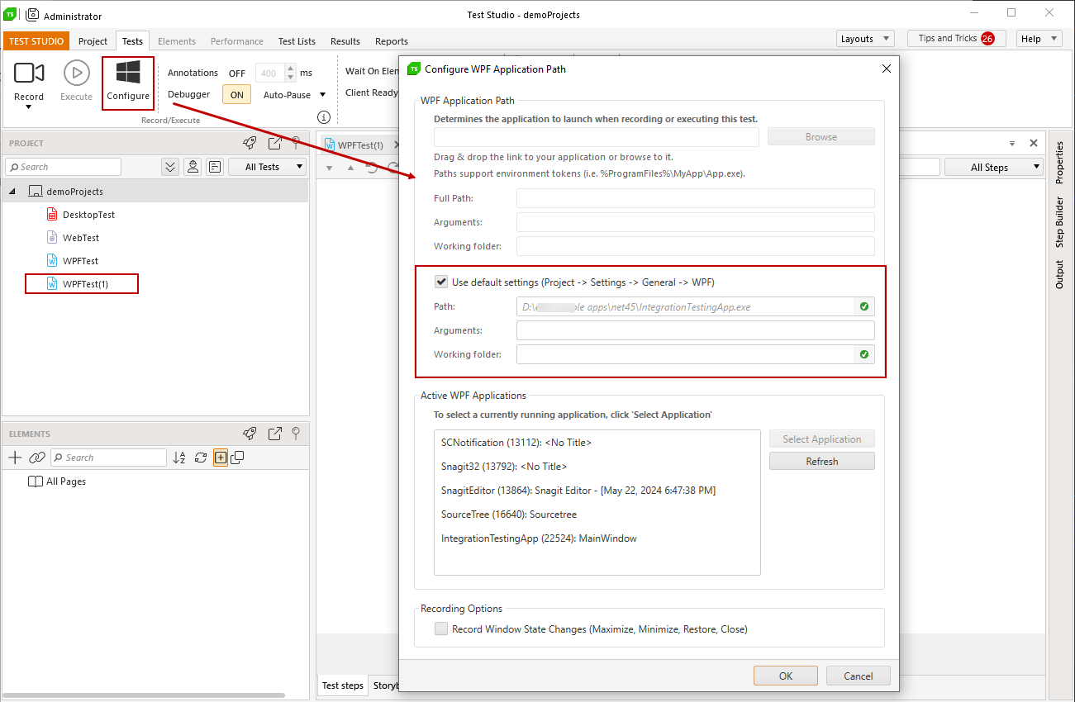Switch to the Test steps bottom tab
Screen dimensions: 1075x702
342,685
